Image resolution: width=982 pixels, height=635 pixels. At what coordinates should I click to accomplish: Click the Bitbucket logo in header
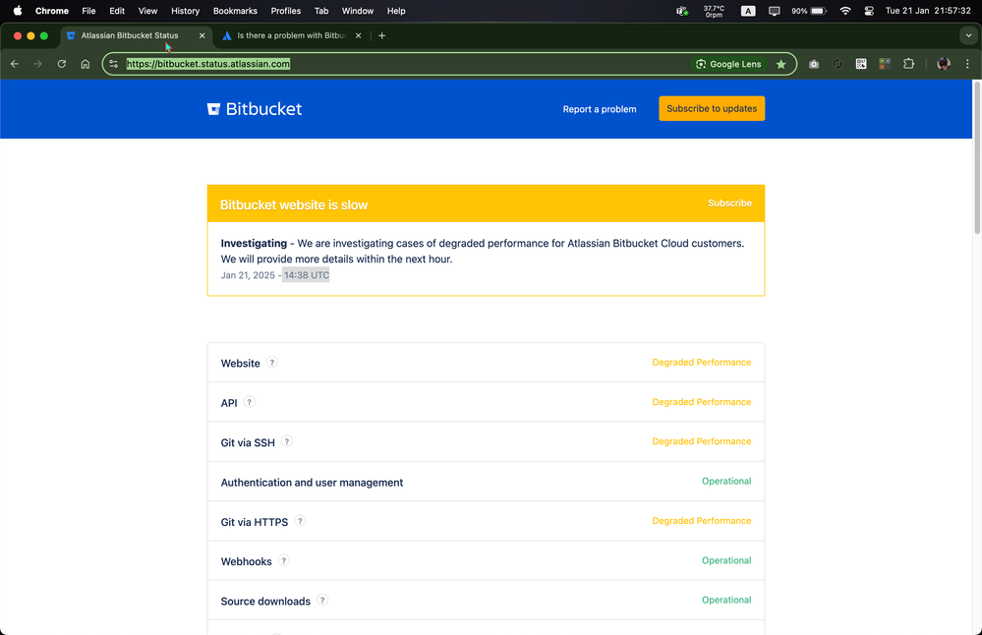[255, 109]
